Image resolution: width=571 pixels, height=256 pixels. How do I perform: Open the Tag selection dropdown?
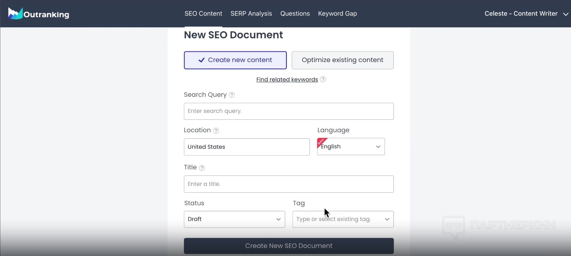[343, 219]
